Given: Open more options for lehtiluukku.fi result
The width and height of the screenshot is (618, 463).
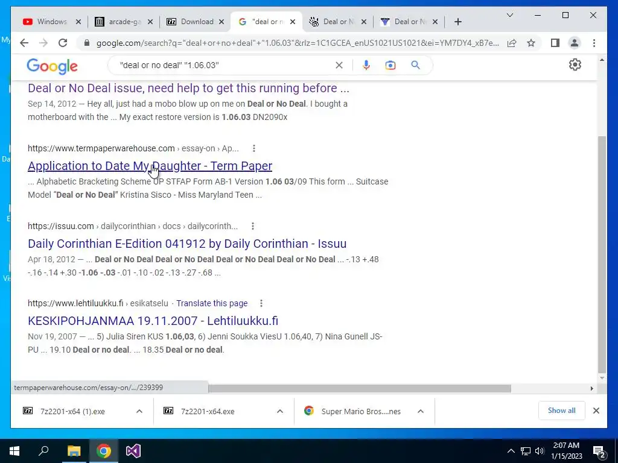Looking at the screenshot, I should tap(261, 303).
